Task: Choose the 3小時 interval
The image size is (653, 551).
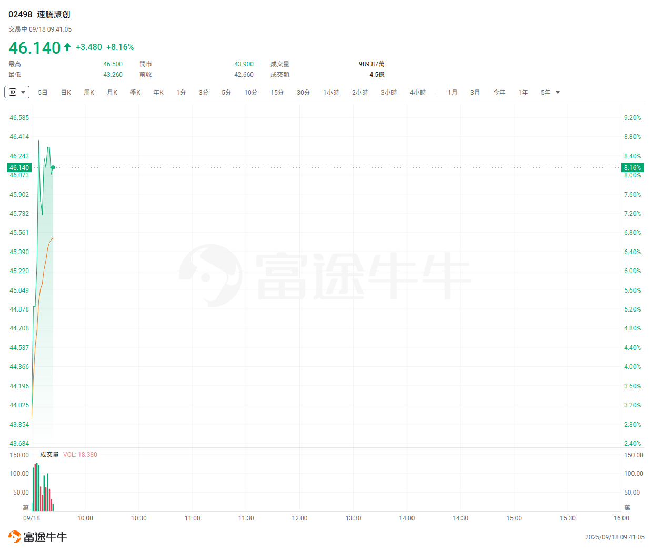Action: 389,93
